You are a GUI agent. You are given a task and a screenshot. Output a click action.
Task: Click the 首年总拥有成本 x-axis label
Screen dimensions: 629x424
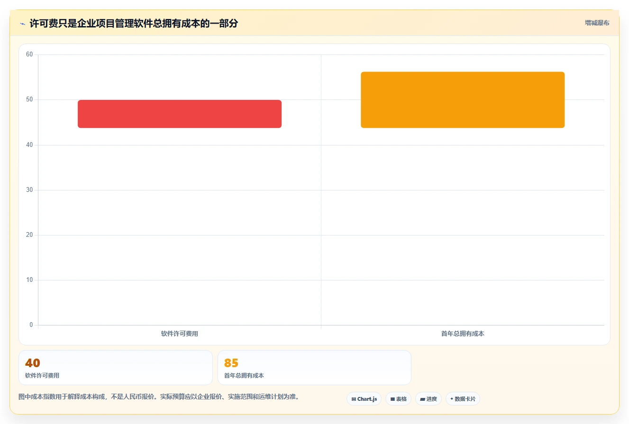pyautogui.click(x=463, y=334)
